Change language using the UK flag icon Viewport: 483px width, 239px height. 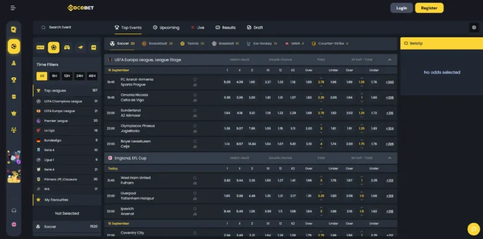(14, 225)
